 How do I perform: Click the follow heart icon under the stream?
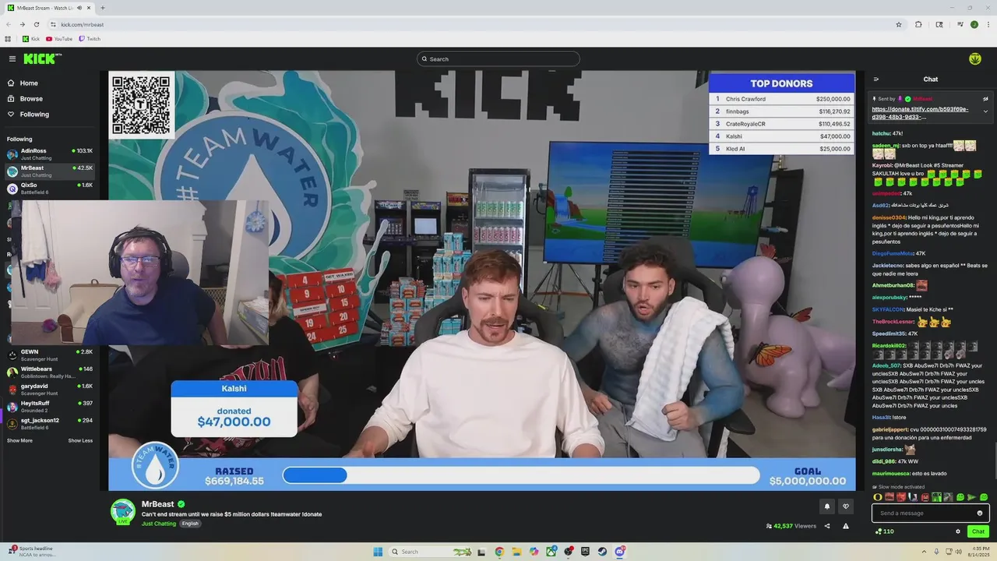846,506
